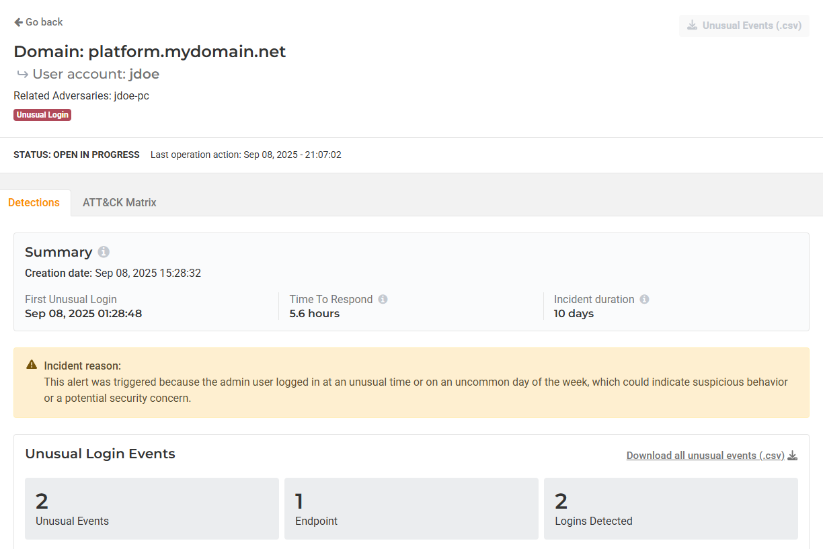The width and height of the screenshot is (823, 549).
Task: Click the warning triangle in Incident reason
Action: coord(32,365)
